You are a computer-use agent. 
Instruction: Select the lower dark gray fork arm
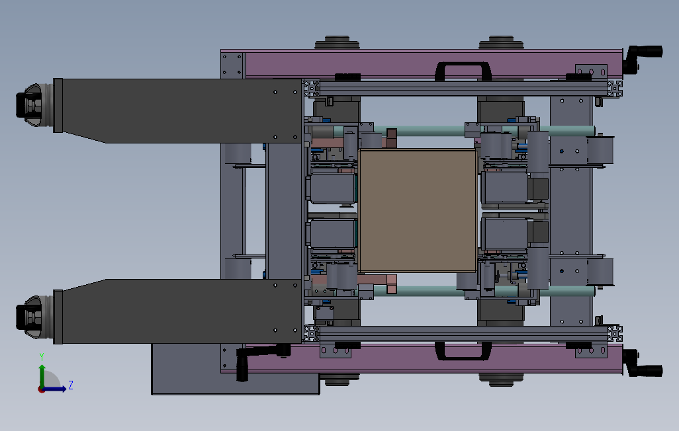pos(177,311)
